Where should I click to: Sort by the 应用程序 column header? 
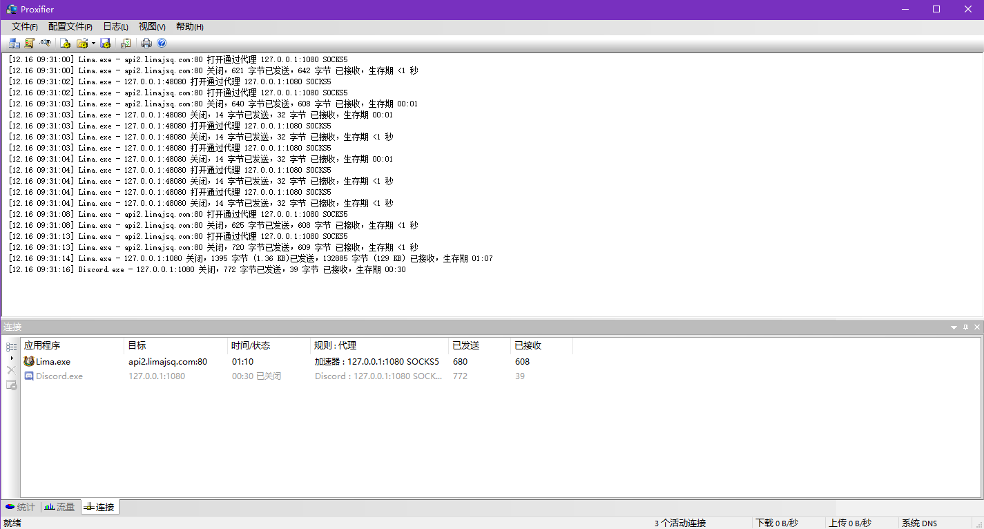click(x=73, y=345)
